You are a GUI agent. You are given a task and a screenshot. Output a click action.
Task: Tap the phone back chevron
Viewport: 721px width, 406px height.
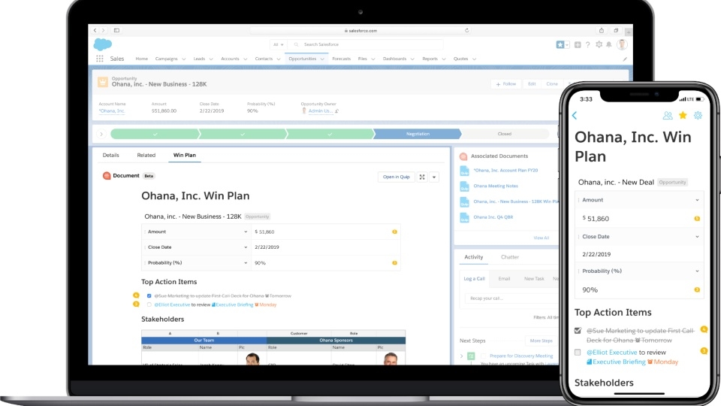(x=575, y=116)
